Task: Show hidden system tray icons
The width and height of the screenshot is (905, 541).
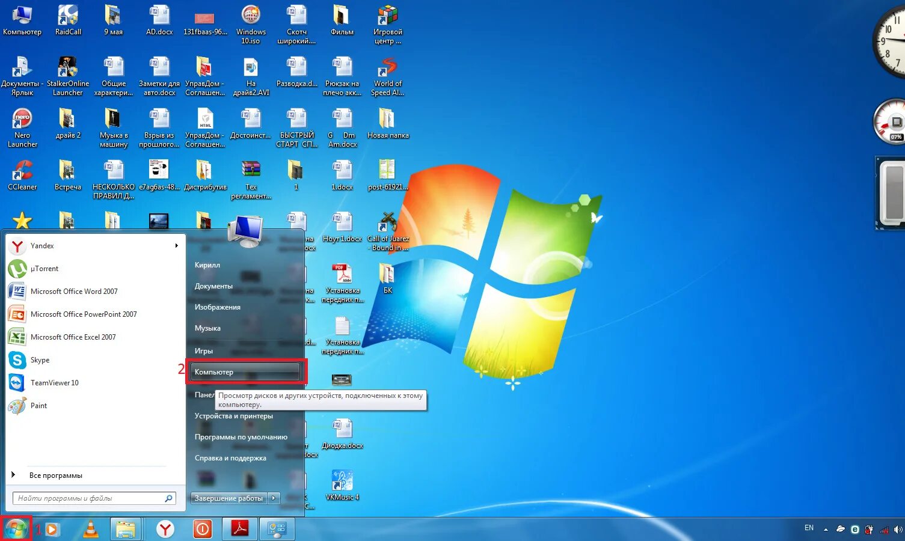Action: tap(826, 530)
